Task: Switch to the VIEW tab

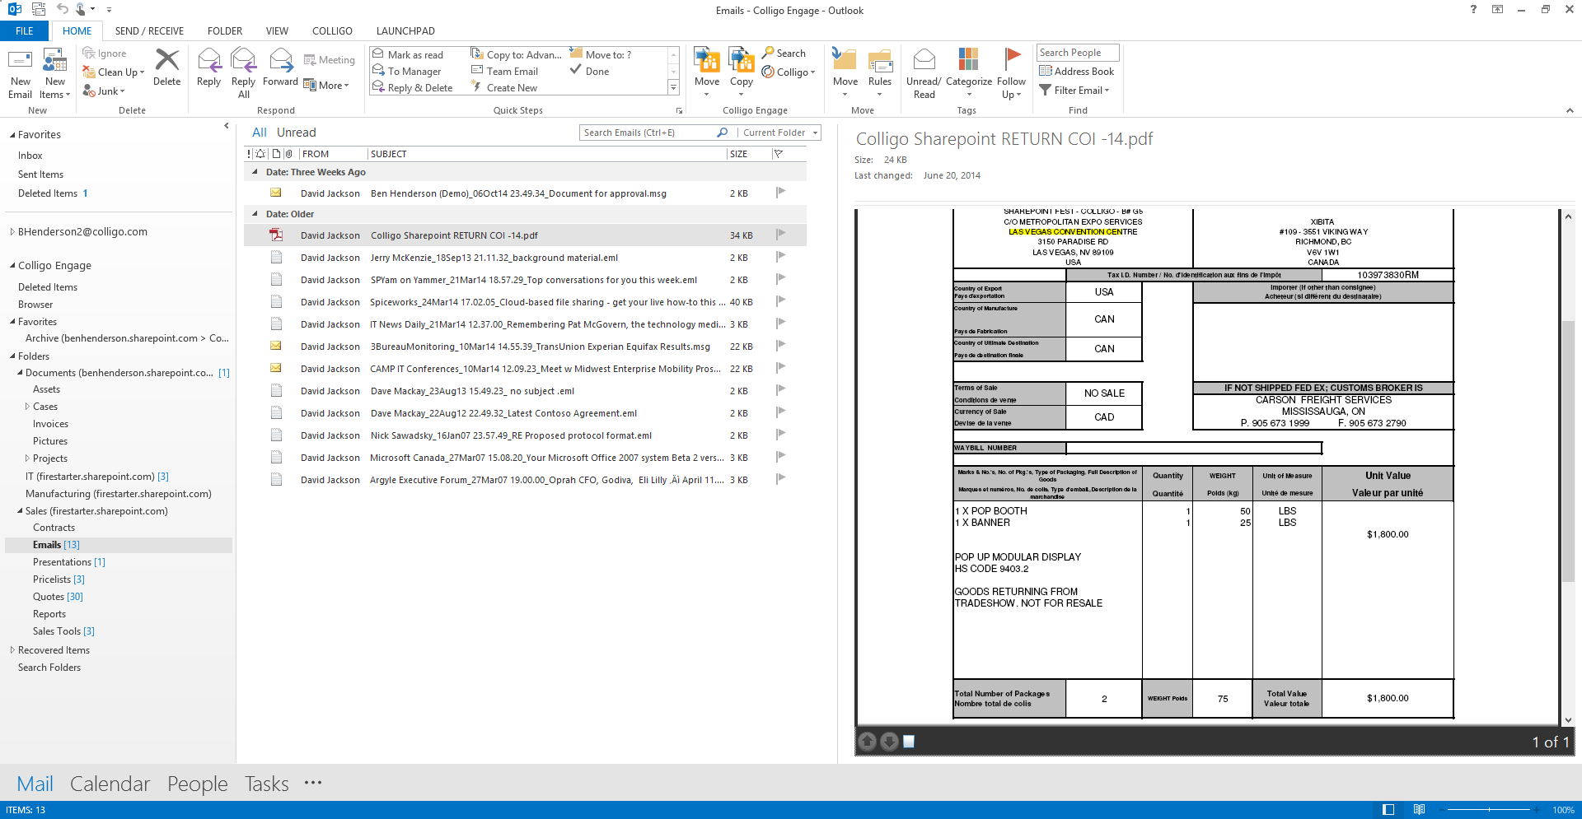Action: click(x=277, y=31)
